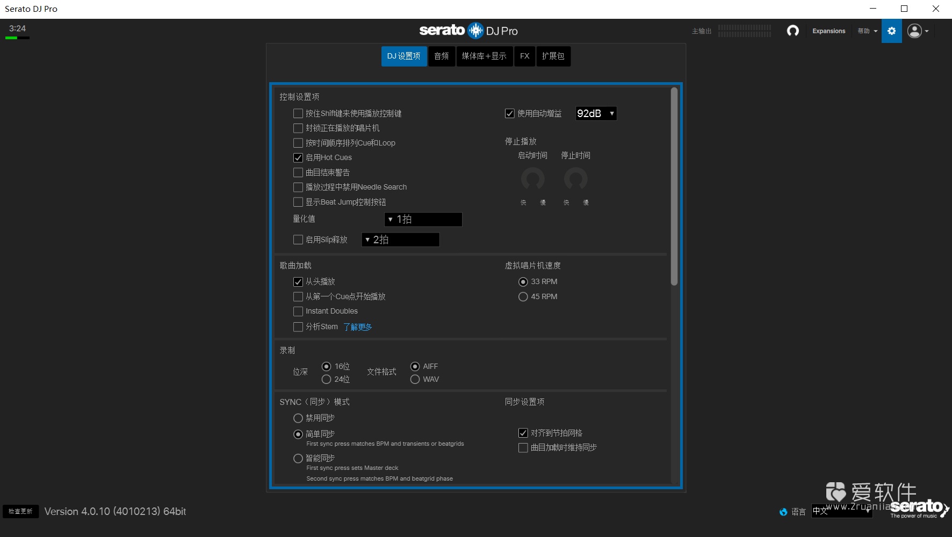Toggle 从头播放 checkbox
This screenshot has width=952, height=537.
click(x=298, y=282)
